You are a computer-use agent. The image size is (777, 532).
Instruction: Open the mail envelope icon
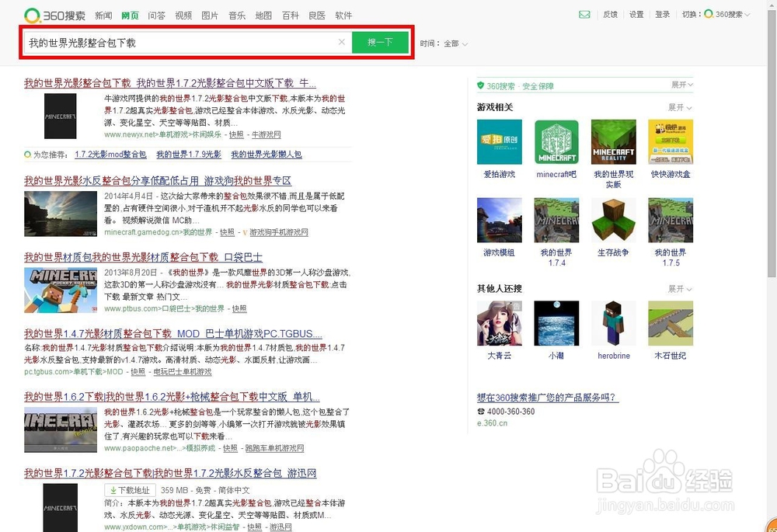click(584, 15)
